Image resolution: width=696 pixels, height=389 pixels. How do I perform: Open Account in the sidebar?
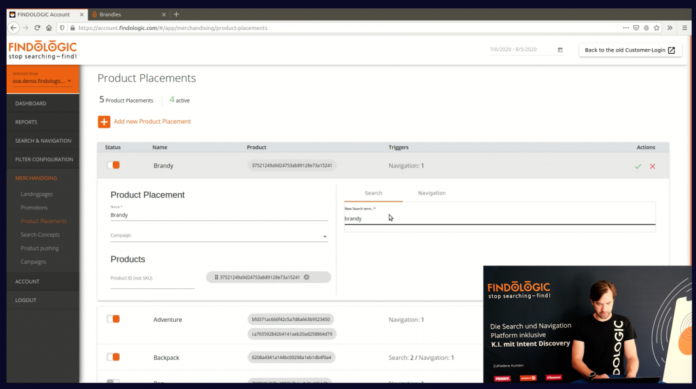[27, 282]
